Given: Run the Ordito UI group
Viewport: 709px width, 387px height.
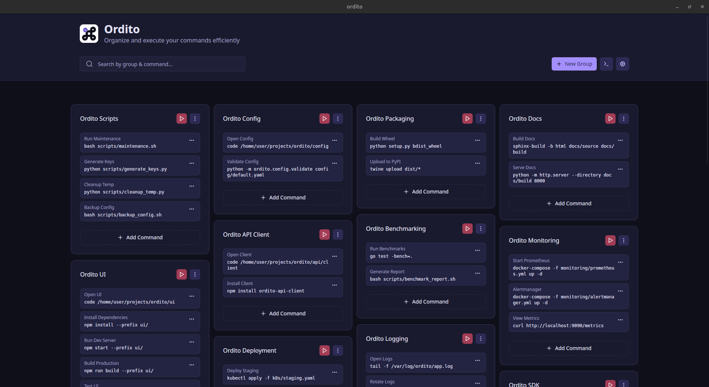Looking at the screenshot, I should pos(182,274).
